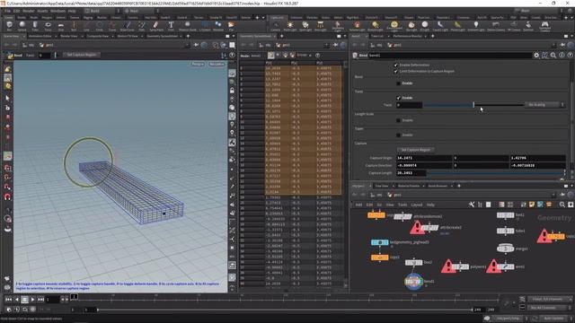Screen dimensions: 575x323
Task: Click the timeline range slider bar
Action: 285,310
